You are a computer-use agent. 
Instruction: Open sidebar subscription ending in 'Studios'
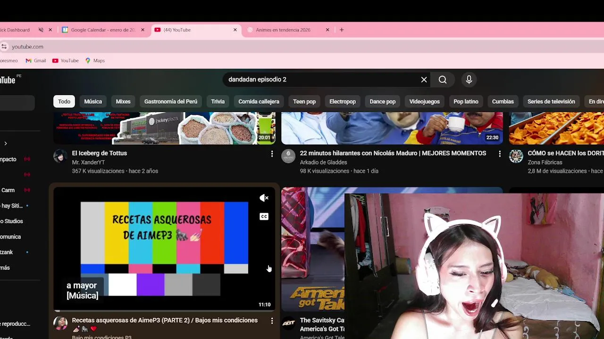tap(11, 221)
